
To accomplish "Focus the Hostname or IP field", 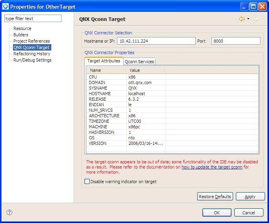I will coord(156,41).
